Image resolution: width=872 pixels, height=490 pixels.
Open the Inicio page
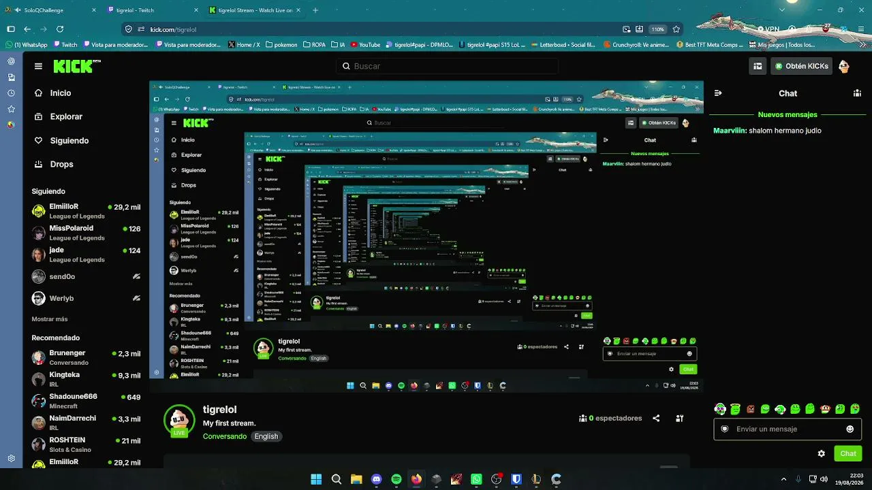[x=52, y=93]
